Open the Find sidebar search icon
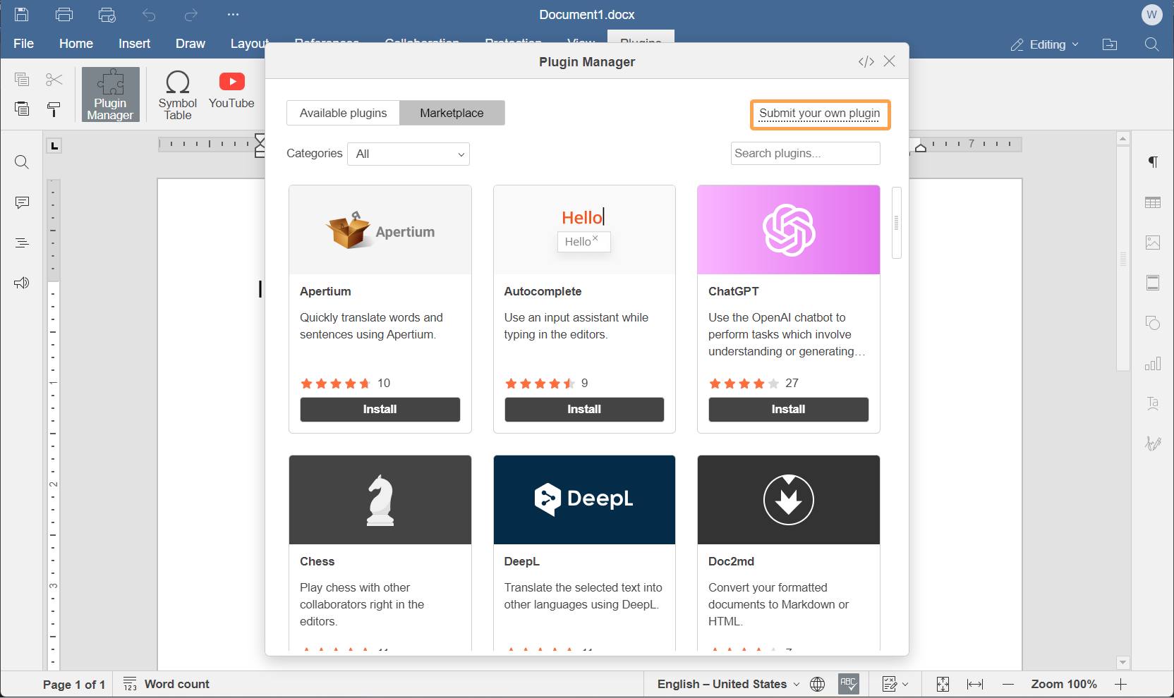 pyautogui.click(x=22, y=162)
